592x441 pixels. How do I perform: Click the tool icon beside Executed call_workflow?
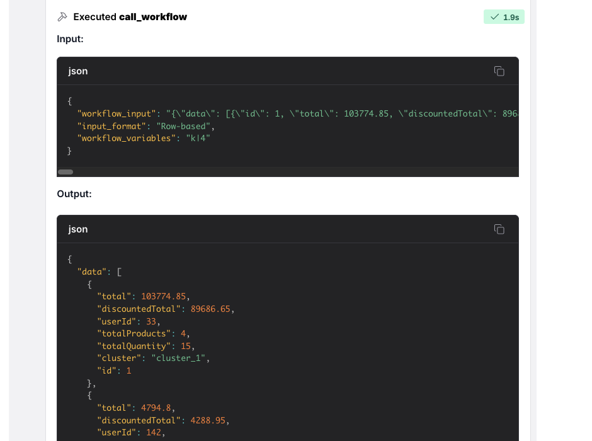point(62,17)
